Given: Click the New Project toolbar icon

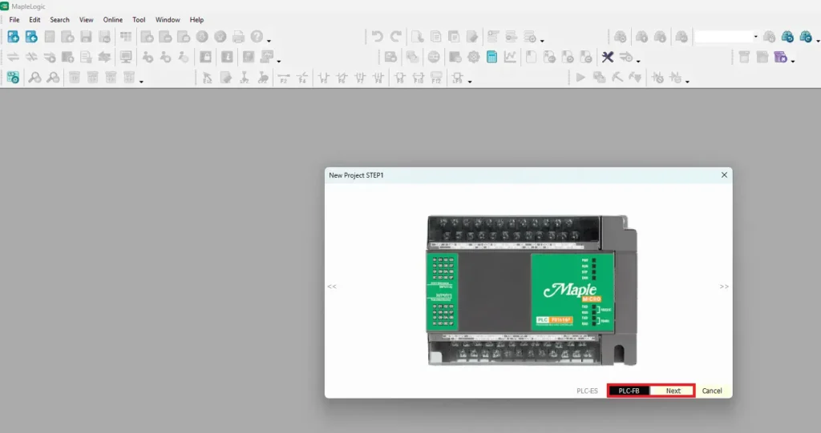Looking at the screenshot, I should (13, 37).
